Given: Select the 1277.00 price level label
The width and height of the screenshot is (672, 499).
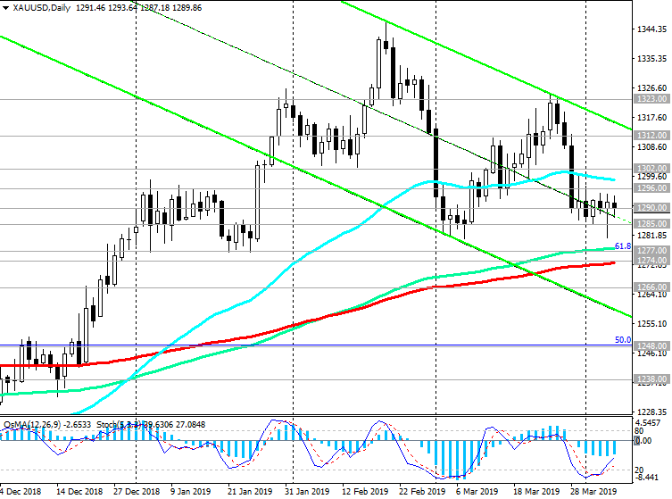Looking at the screenshot, I should click(x=651, y=250).
